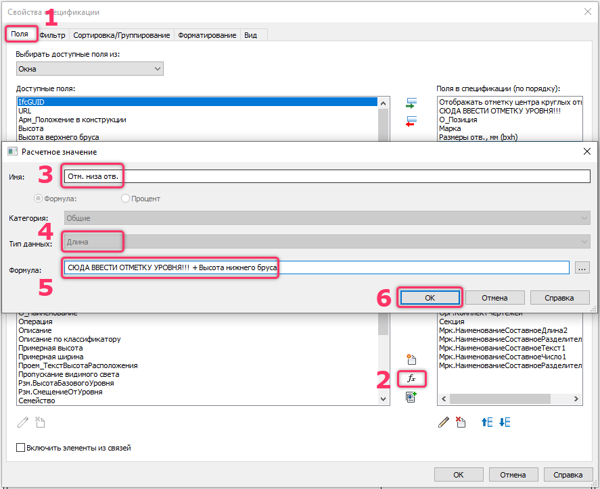The width and height of the screenshot is (600, 489).
Task: Click scroll-down arrow of available fields list
Action: pyautogui.click(x=384, y=399)
